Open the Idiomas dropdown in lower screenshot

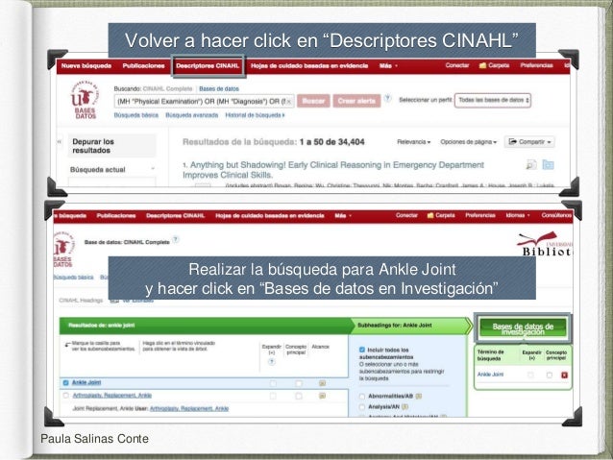tap(518, 215)
